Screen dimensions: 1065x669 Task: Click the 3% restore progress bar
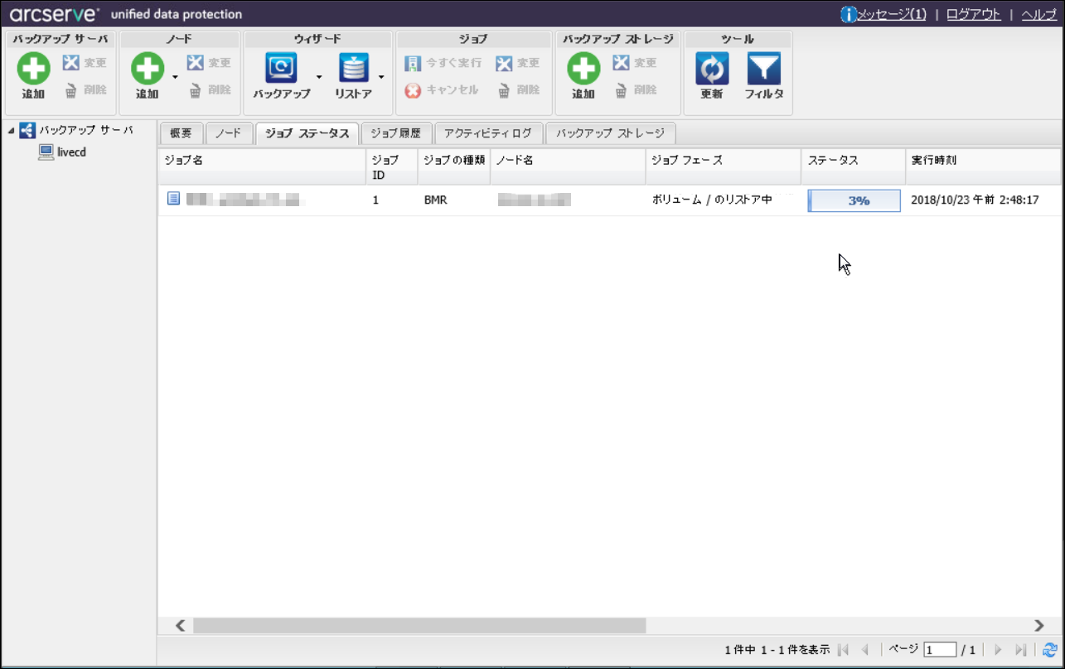(x=854, y=200)
